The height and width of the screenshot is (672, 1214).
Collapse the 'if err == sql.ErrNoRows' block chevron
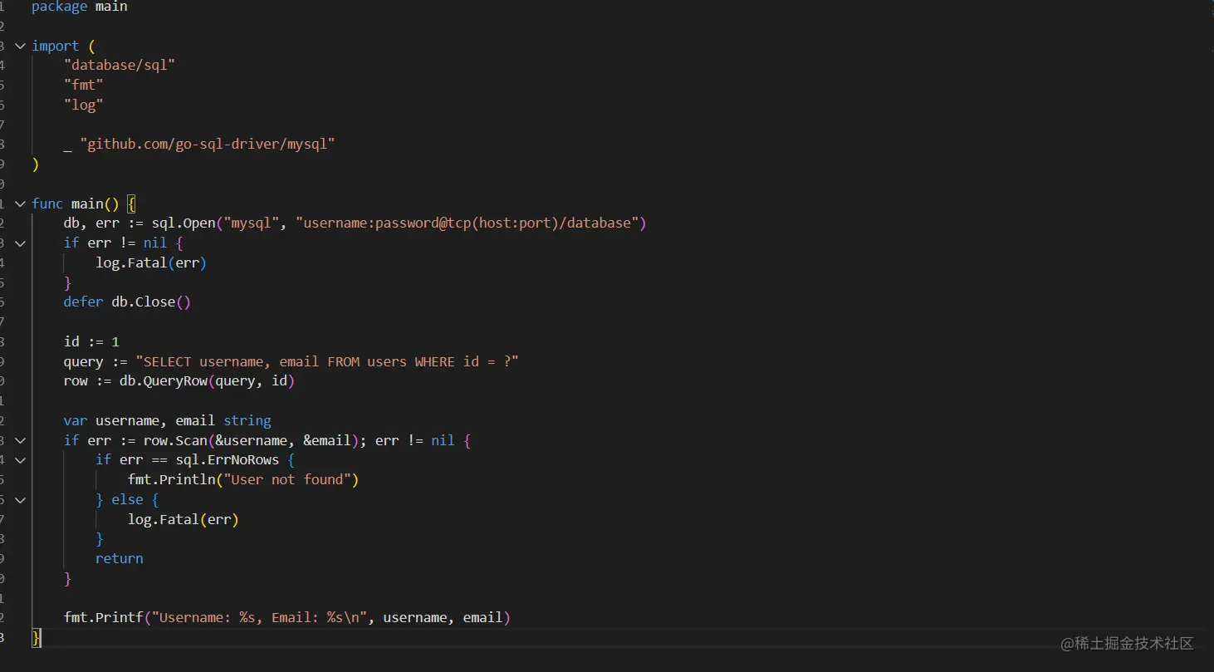point(20,460)
